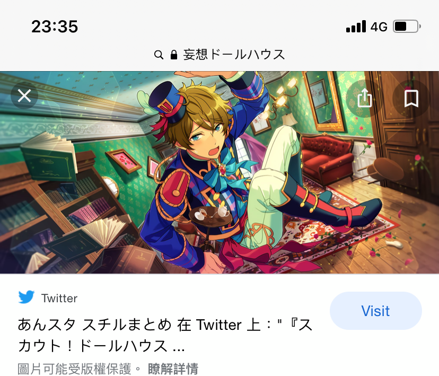Click the Visit button
Image resolution: width=439 pixels, height=376 pixels.
376,311
